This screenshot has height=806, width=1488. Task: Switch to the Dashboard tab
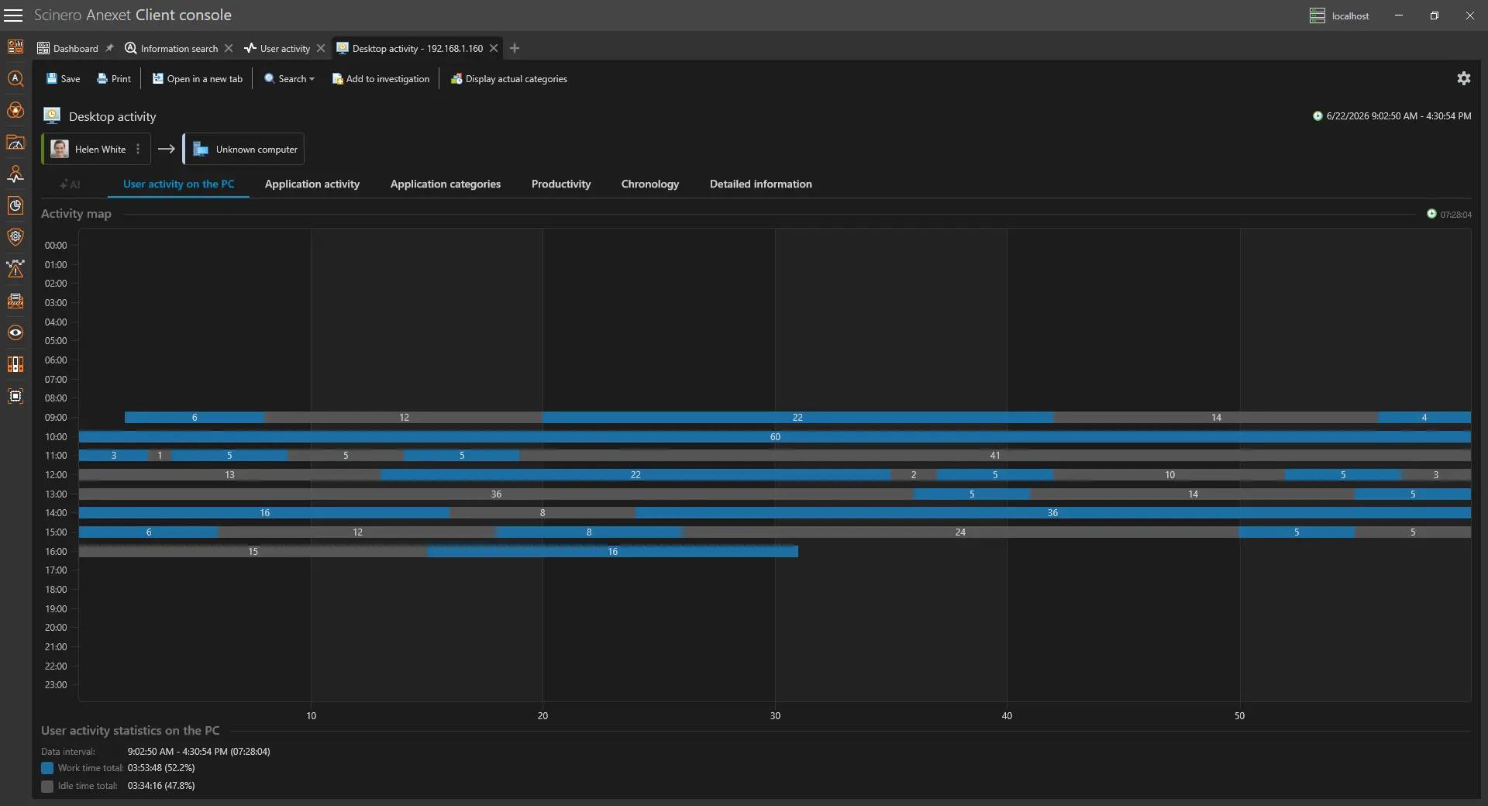pyautogui.click(x=68, y=48)
